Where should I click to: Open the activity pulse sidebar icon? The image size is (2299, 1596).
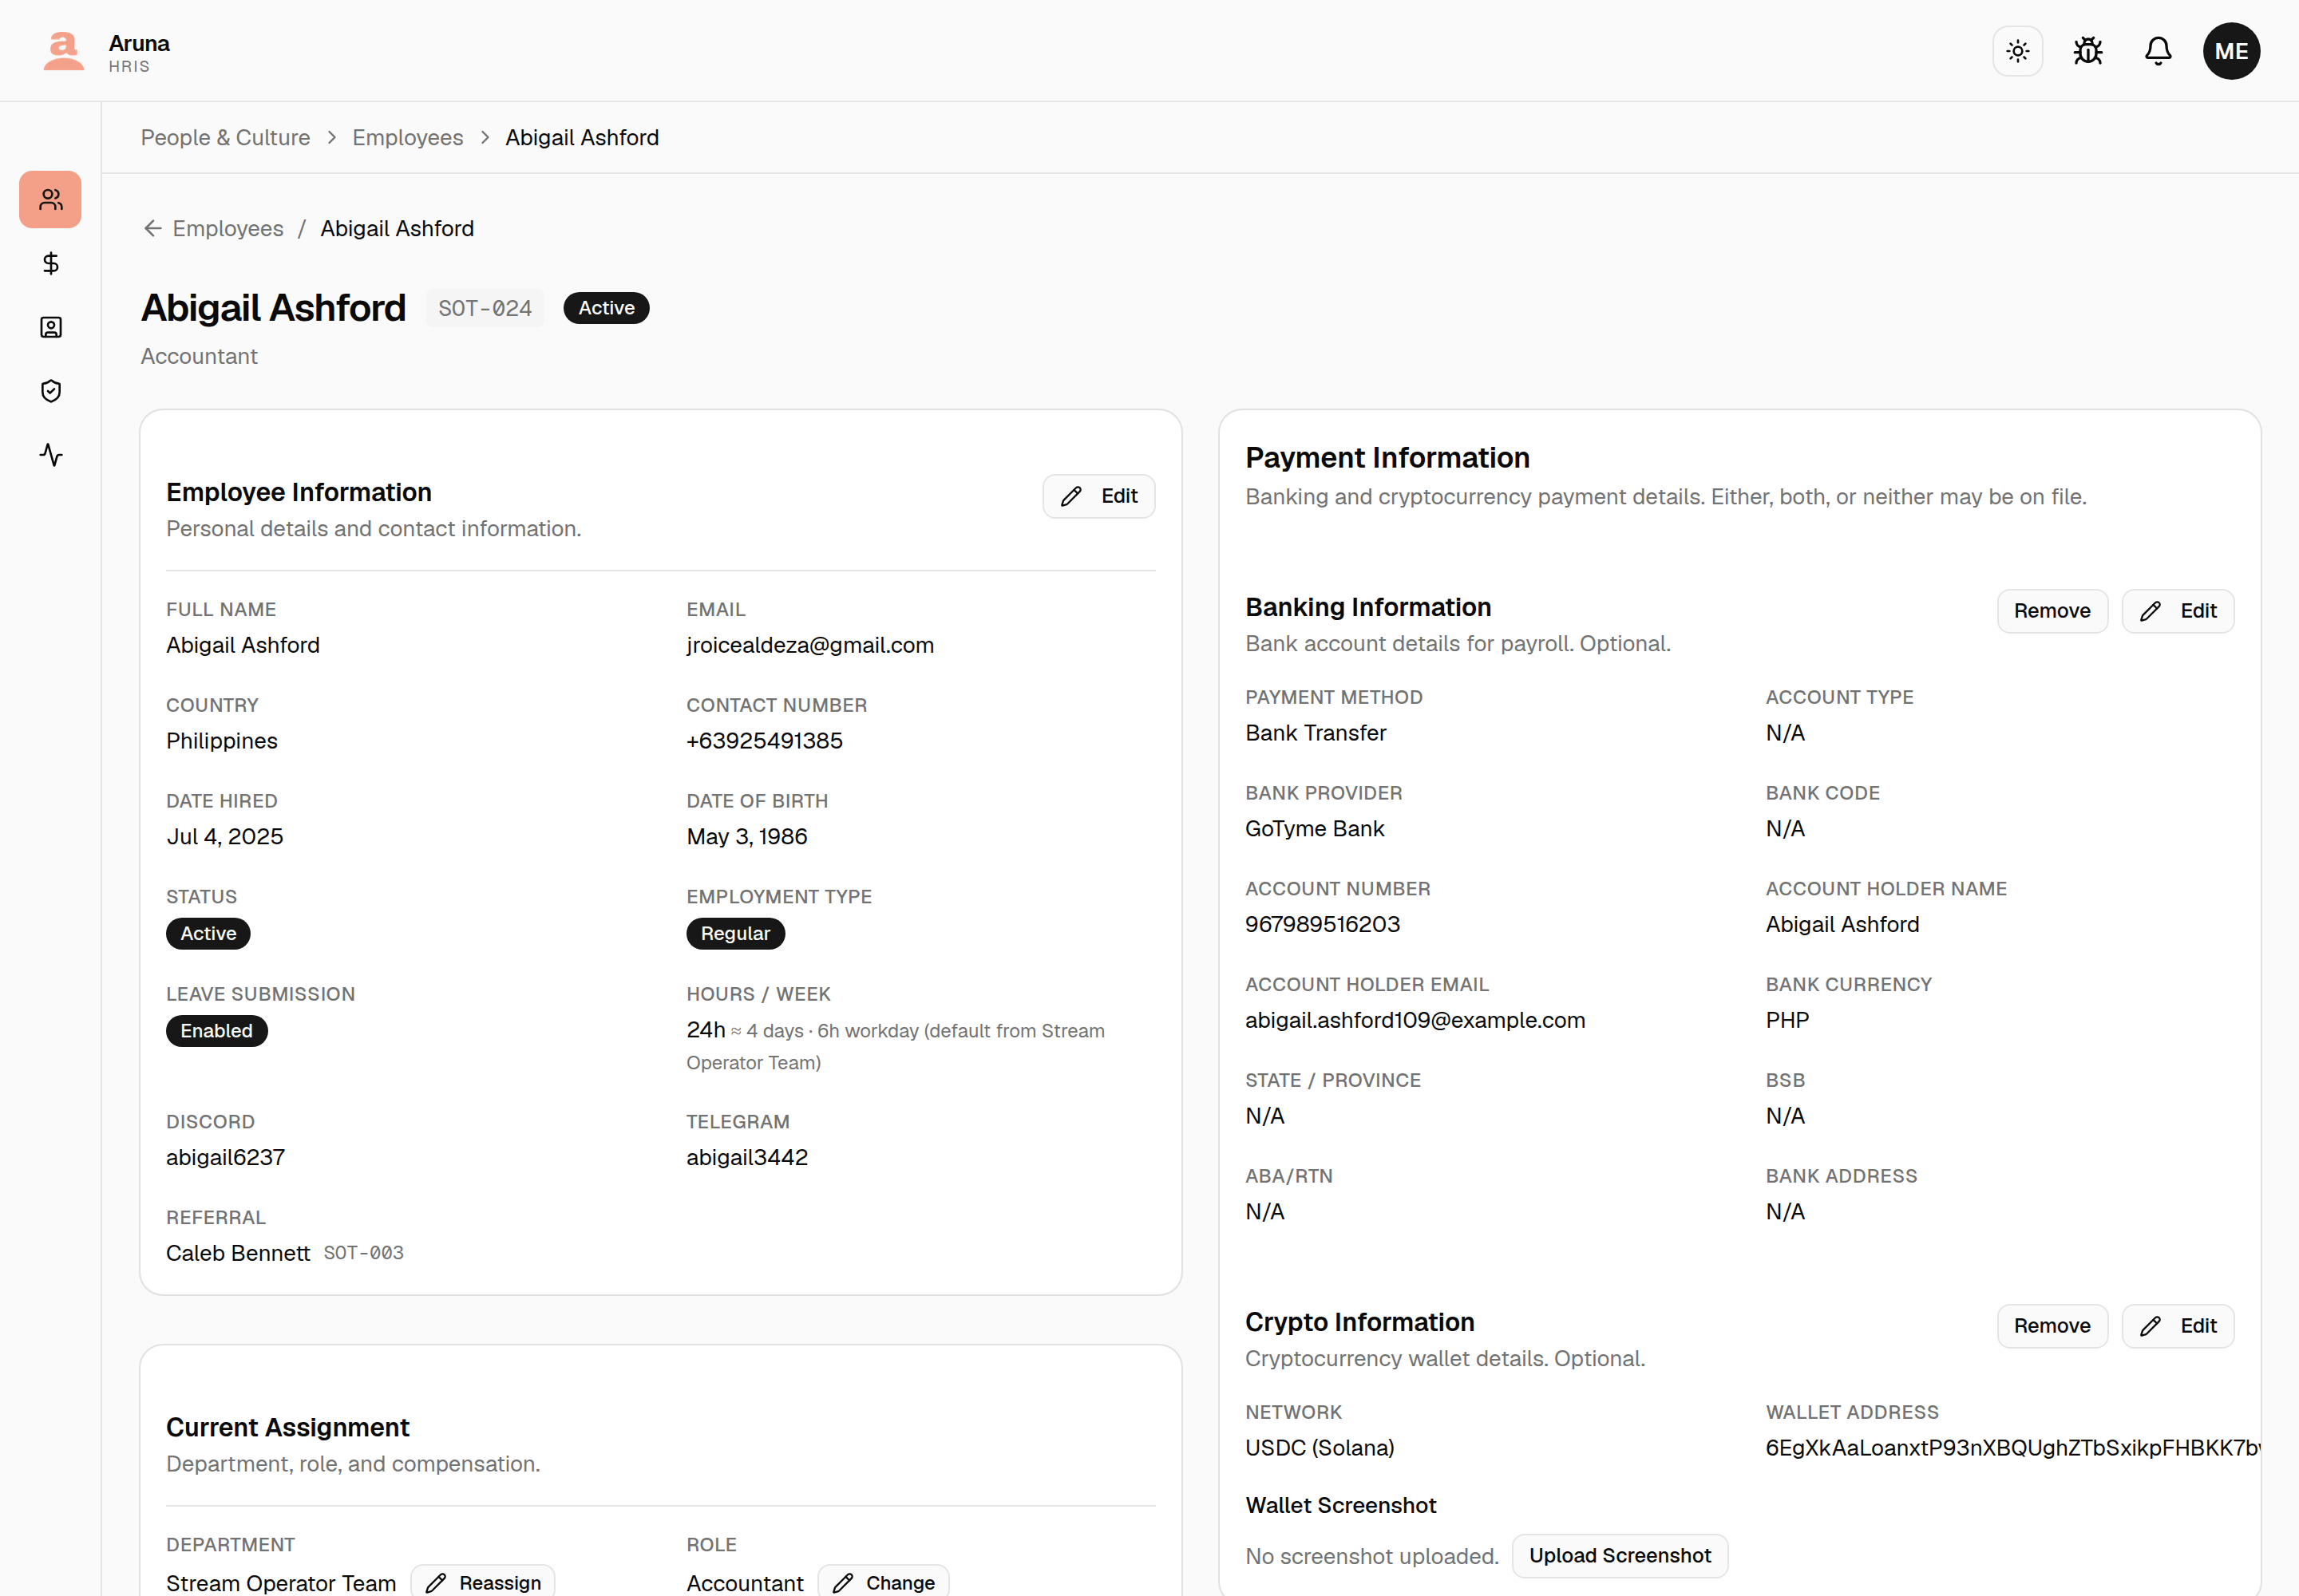point(50,455)
